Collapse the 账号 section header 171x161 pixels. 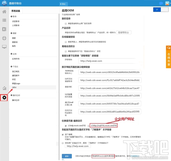pyautogui.click(x=14, y=16)
